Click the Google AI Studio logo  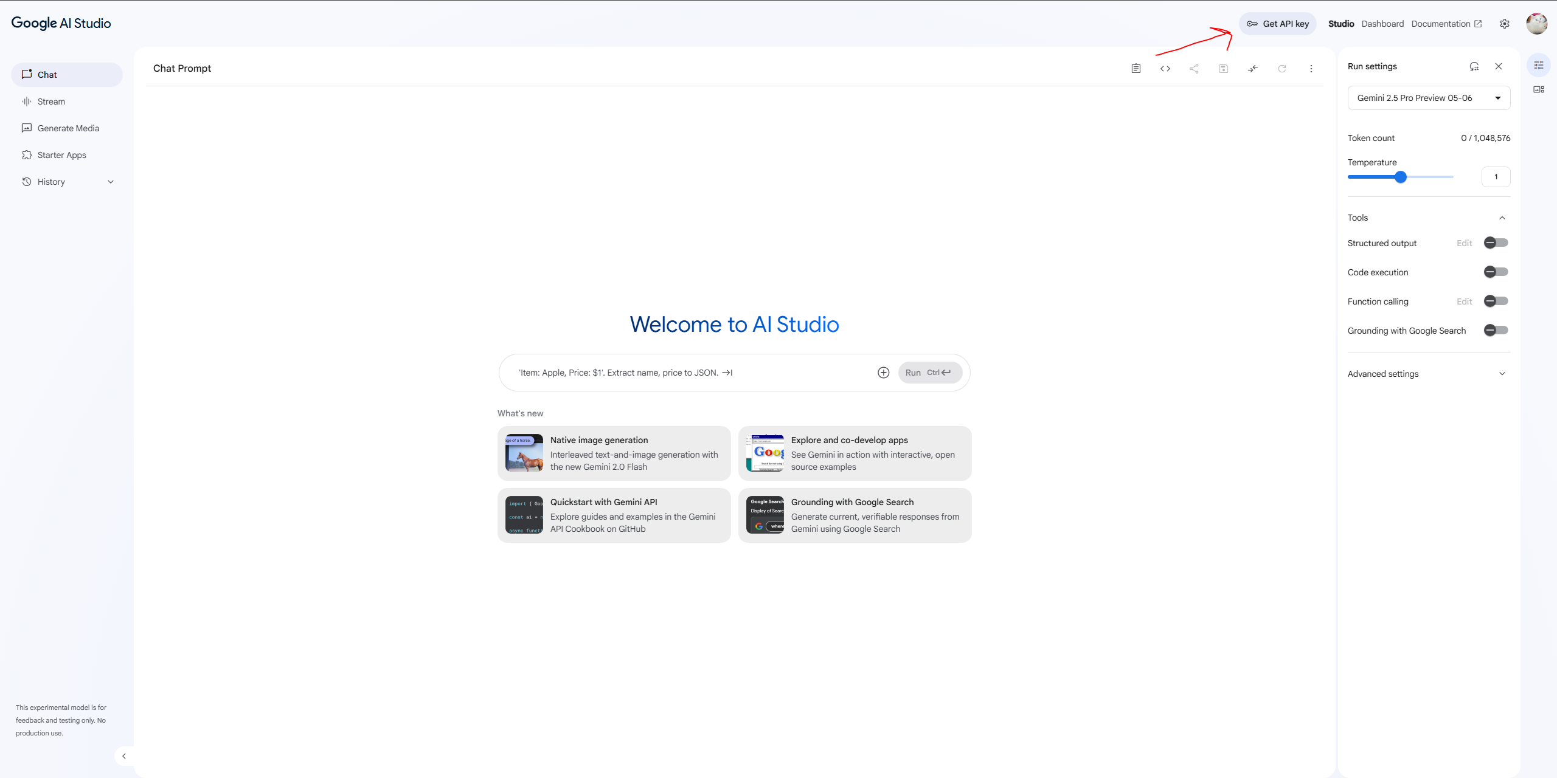click(x=61, y=23)
